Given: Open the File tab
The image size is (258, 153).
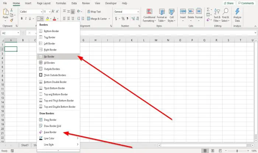Looking at the screenshot, I should [5, 3].
